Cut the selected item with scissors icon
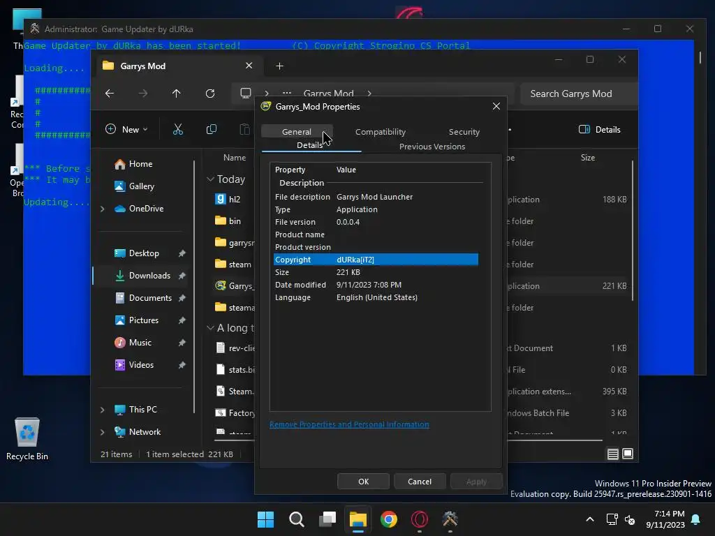The image size is (715, 536). pyautogui.click(x=178, y=129)
